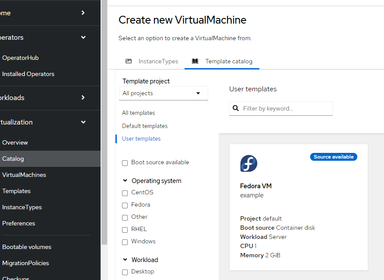
Task: Open the Default templates list
Action: click(144, 126)
